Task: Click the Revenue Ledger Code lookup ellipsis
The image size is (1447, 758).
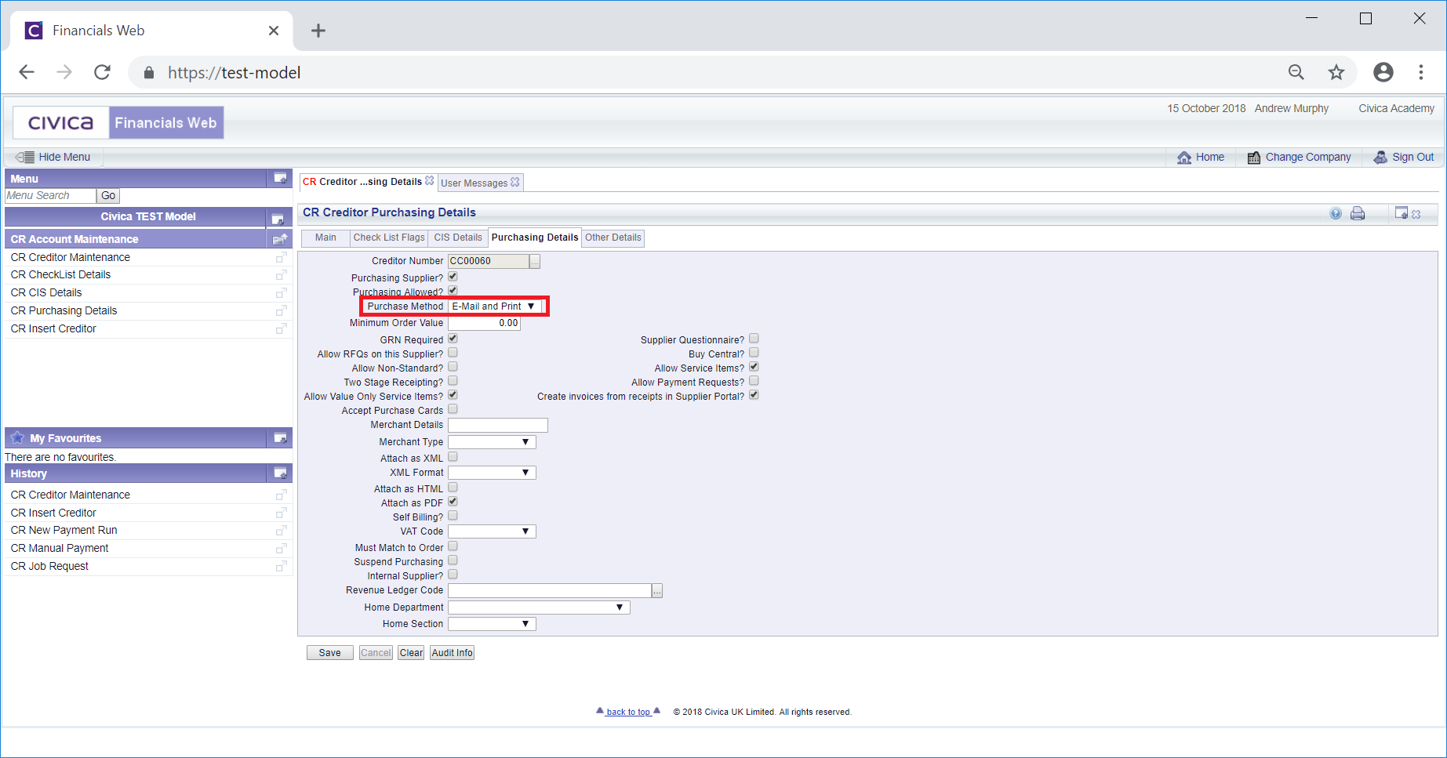Action: coord(657,591)
